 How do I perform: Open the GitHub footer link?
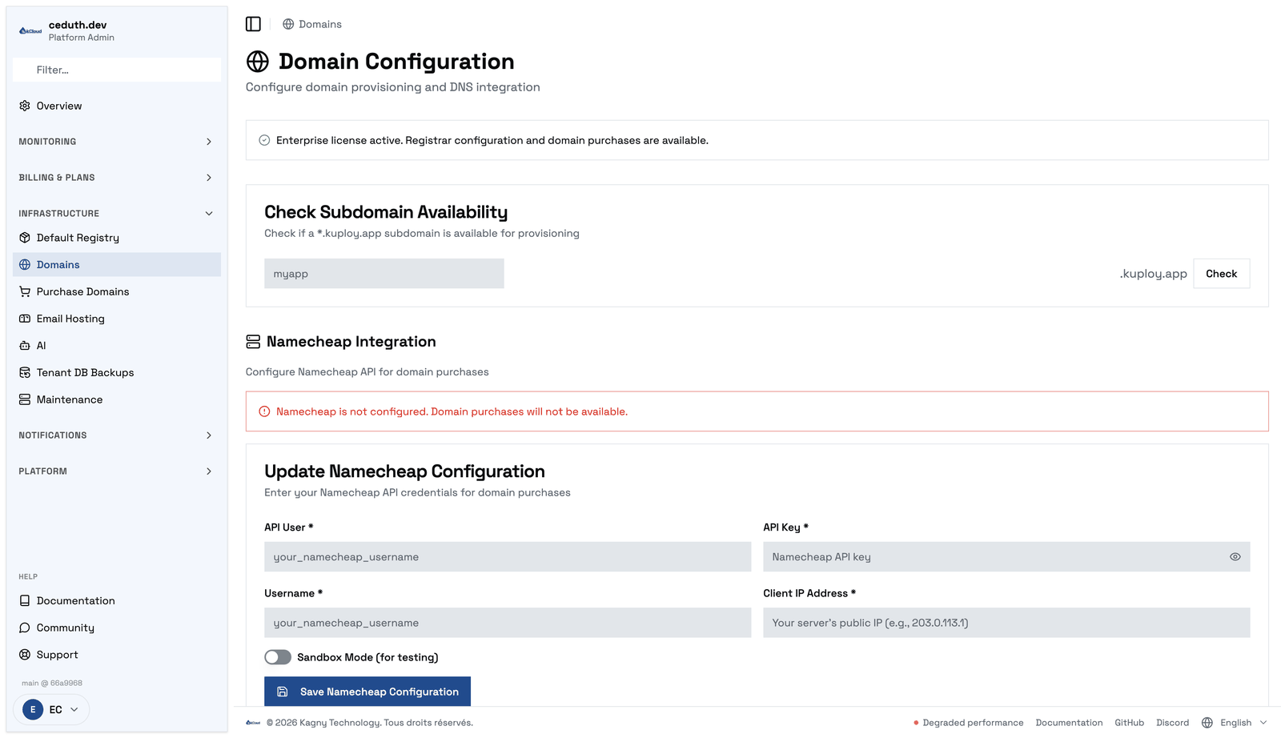(x=1129, y=723)
